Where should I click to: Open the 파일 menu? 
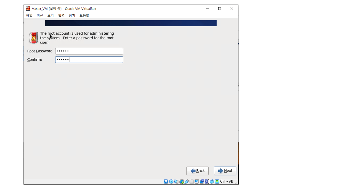[29, 15]
